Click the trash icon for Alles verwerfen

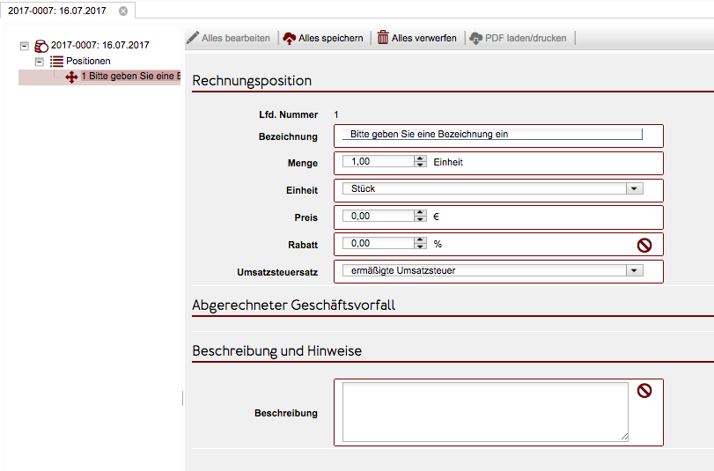383,38
